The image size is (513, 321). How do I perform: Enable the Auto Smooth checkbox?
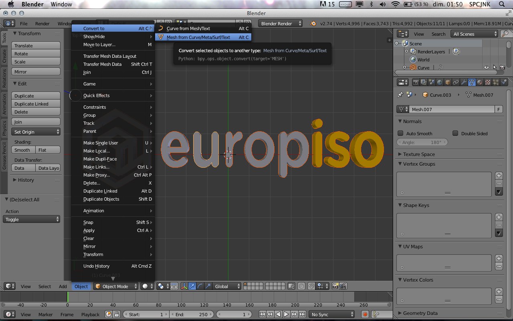coord(400,133)
